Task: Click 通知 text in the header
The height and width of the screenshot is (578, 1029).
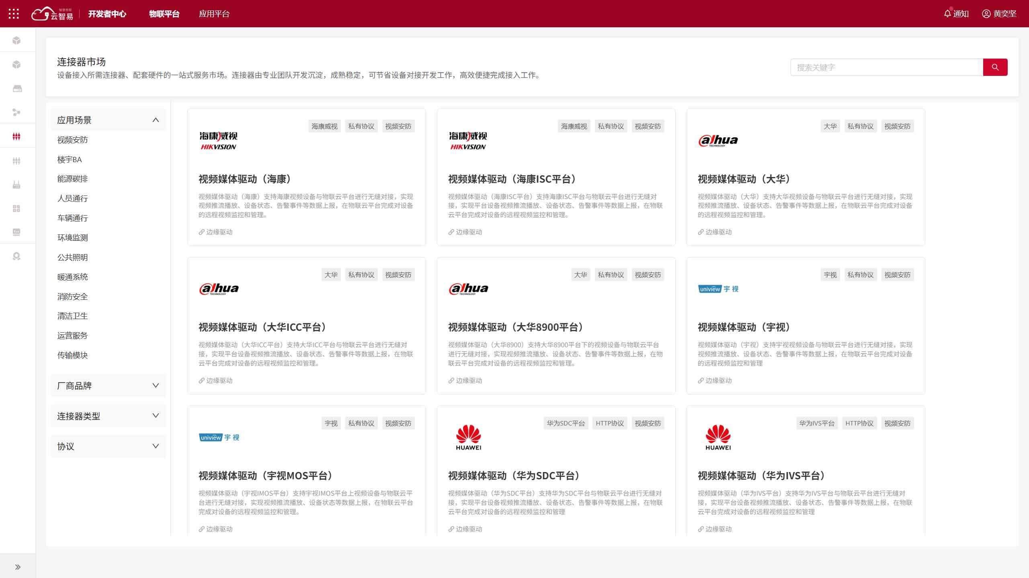Action: (961, 14)
